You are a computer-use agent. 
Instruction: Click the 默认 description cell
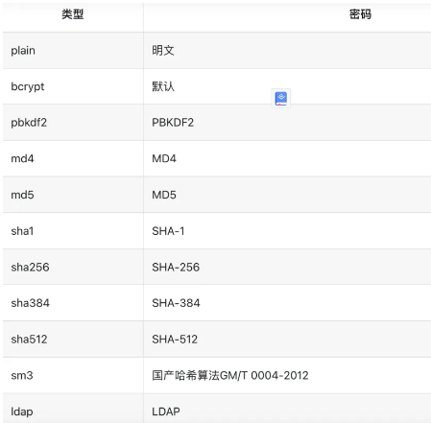point(287,86)
